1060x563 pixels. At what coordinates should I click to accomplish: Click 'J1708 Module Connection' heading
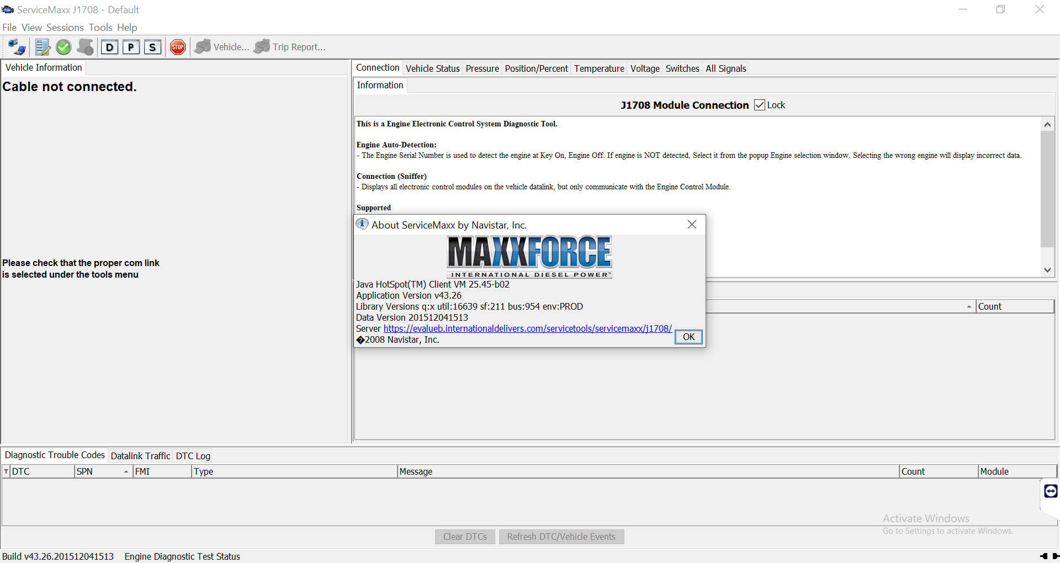pyautogui.click(x=685, y=105)
